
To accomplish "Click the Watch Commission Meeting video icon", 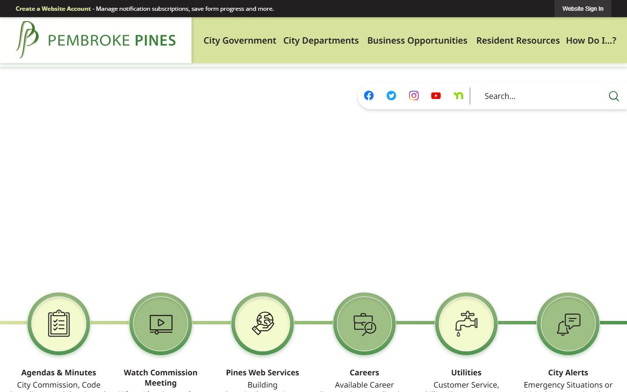I will 161,323.
